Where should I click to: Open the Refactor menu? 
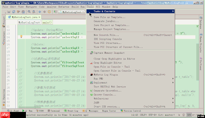coord(64,7)
